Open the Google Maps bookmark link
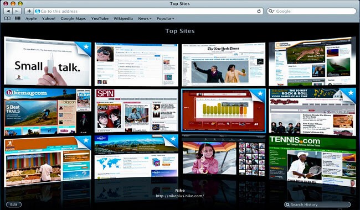Viewport: 360px width, 210px height. click(73, 19)
